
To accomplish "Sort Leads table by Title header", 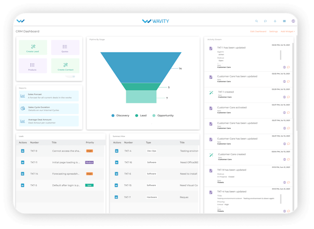I will 54,142.
